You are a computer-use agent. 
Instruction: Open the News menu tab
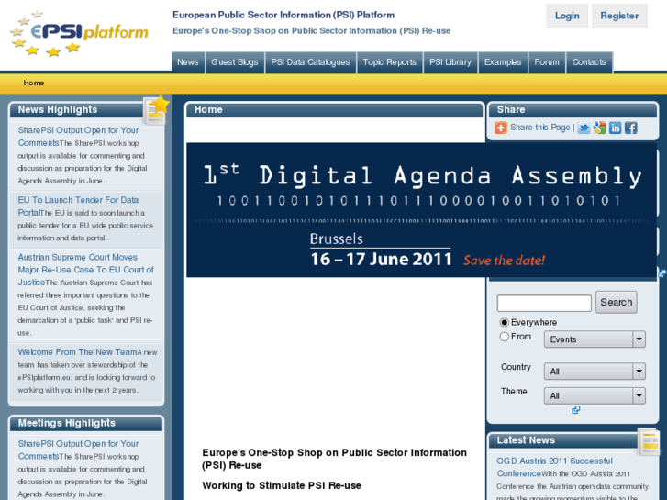click(x=188, y=62)
